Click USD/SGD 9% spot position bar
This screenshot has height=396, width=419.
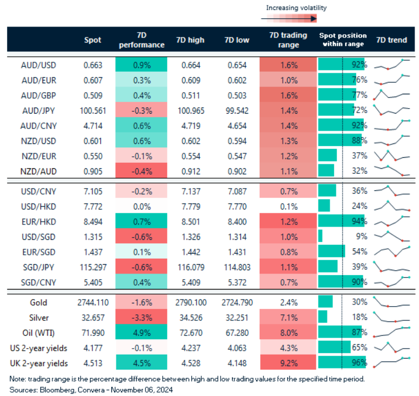(320, 236)
